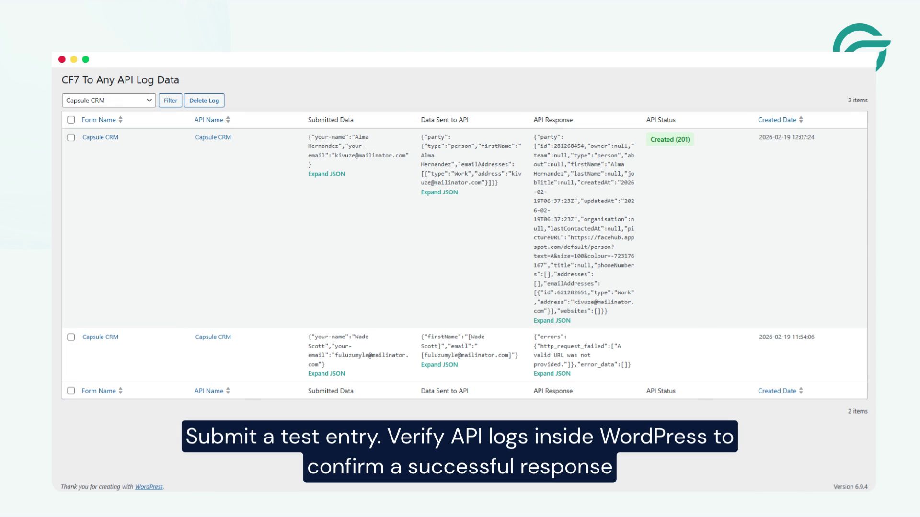
Task: Click the API Response header column label
Action: (553, 120)
